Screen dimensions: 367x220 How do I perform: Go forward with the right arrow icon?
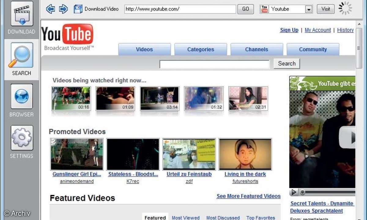tap(63, 9)
